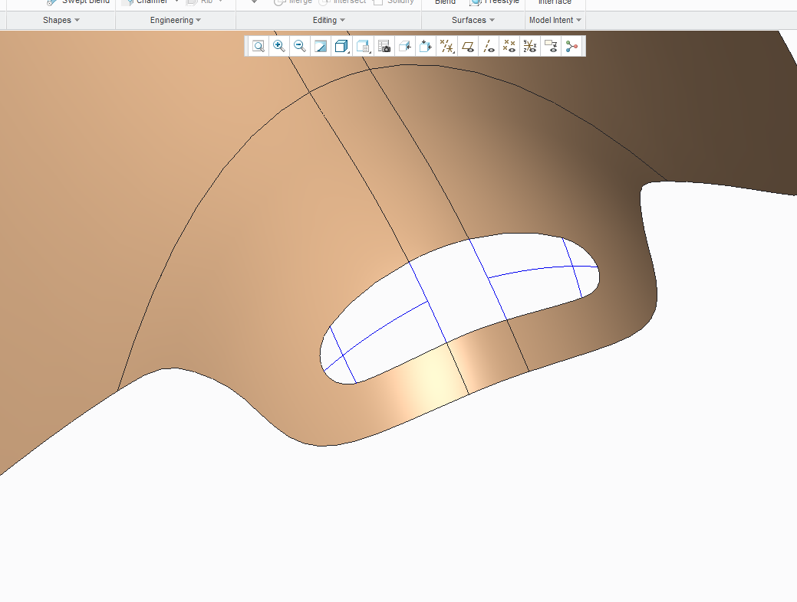Expand the Shapes group dropdown

tap(61, 21)
